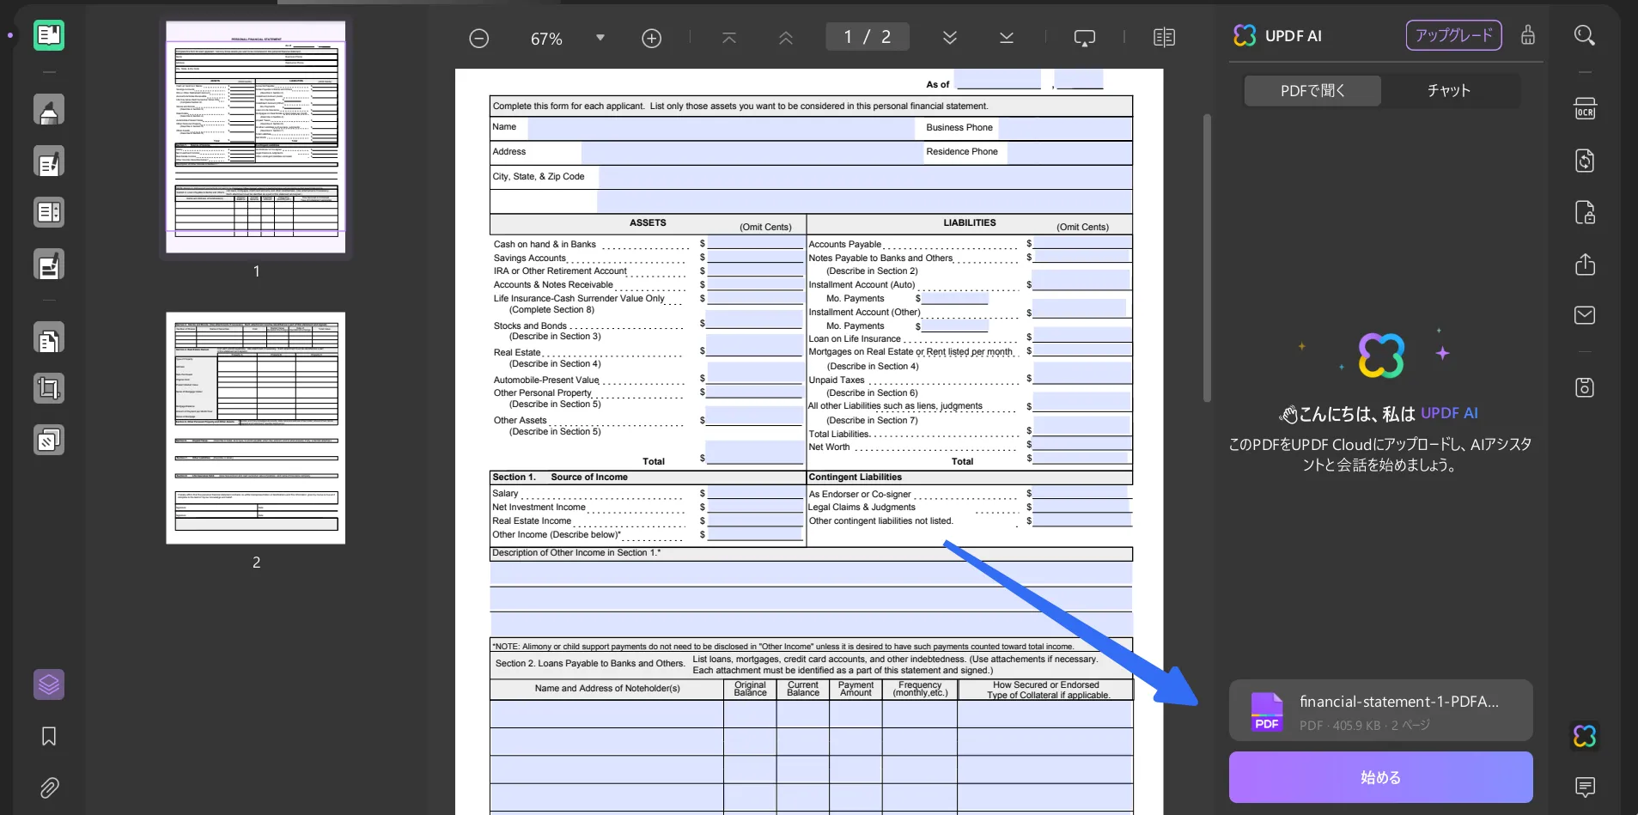
Task: Click the Residence Phone field
Action: tap(1069, 153)
